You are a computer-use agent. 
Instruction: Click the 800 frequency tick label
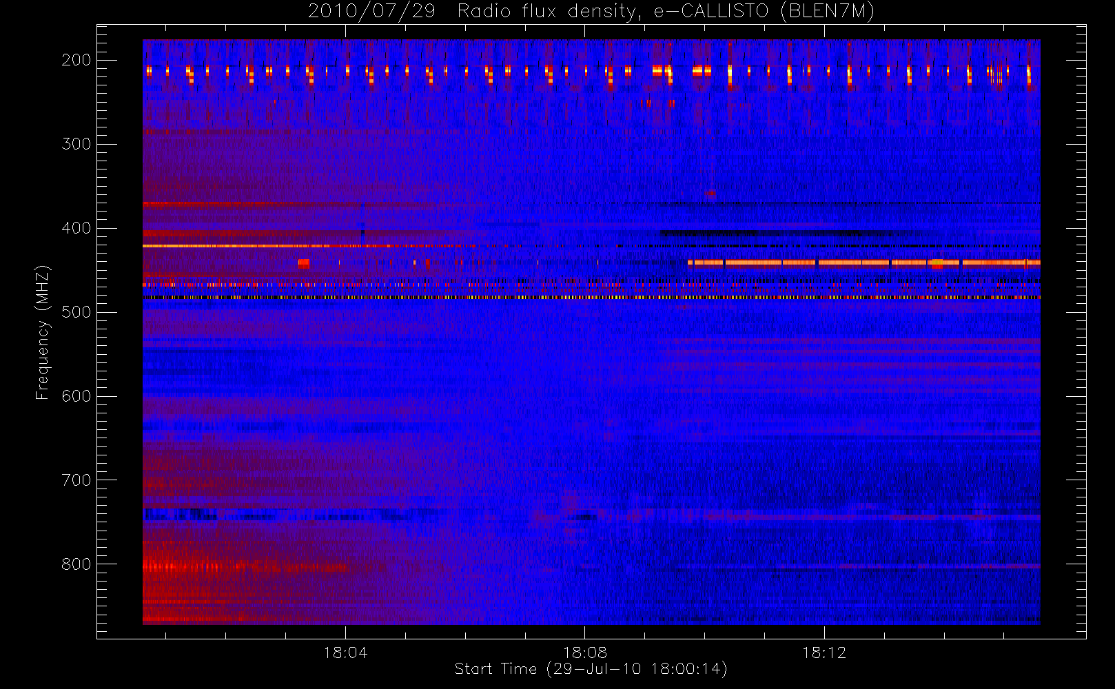coord(76,564)
